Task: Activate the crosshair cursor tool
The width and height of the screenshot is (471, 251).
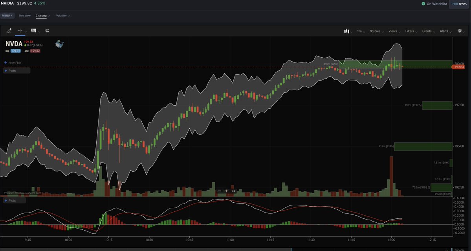Action: click(20, 31)
